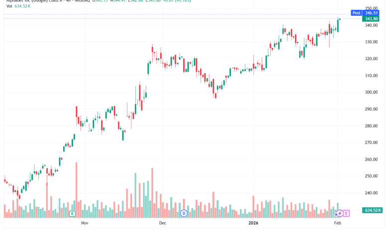
Task: Click "Feb" on the time axis
Action: coord(337,224)
